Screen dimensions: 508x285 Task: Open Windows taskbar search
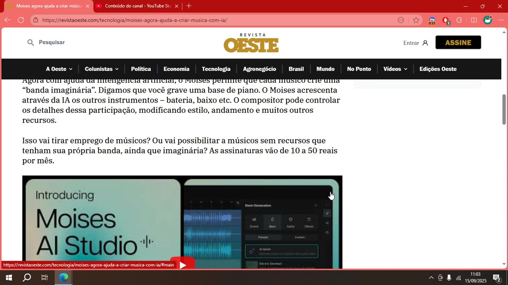27,277
